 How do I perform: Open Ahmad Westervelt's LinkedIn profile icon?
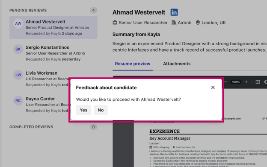[x=174, y=12]
